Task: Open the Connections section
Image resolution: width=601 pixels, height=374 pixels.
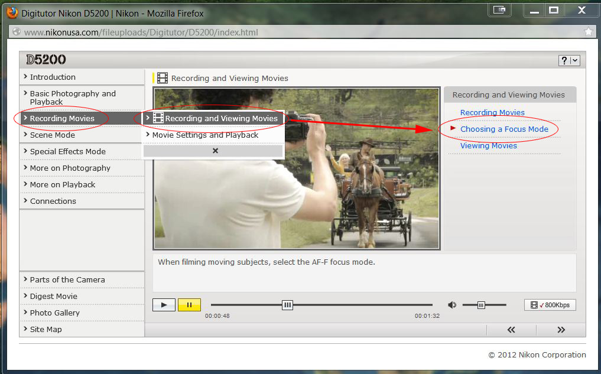Action: click(x=82, y=201)
